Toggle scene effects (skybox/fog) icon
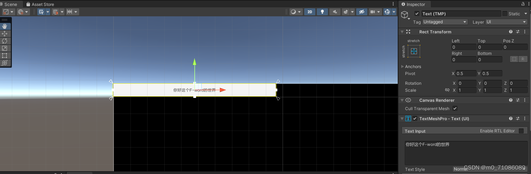531x174 pixels. click(x=346, y=12)
